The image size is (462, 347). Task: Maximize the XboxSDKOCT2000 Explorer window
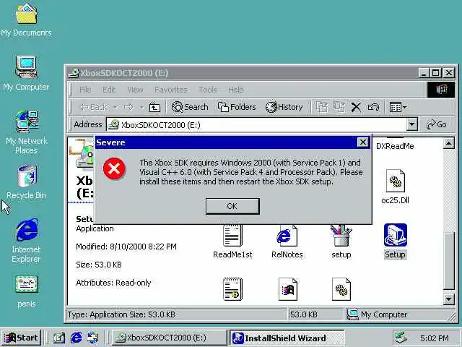point(436,72)
